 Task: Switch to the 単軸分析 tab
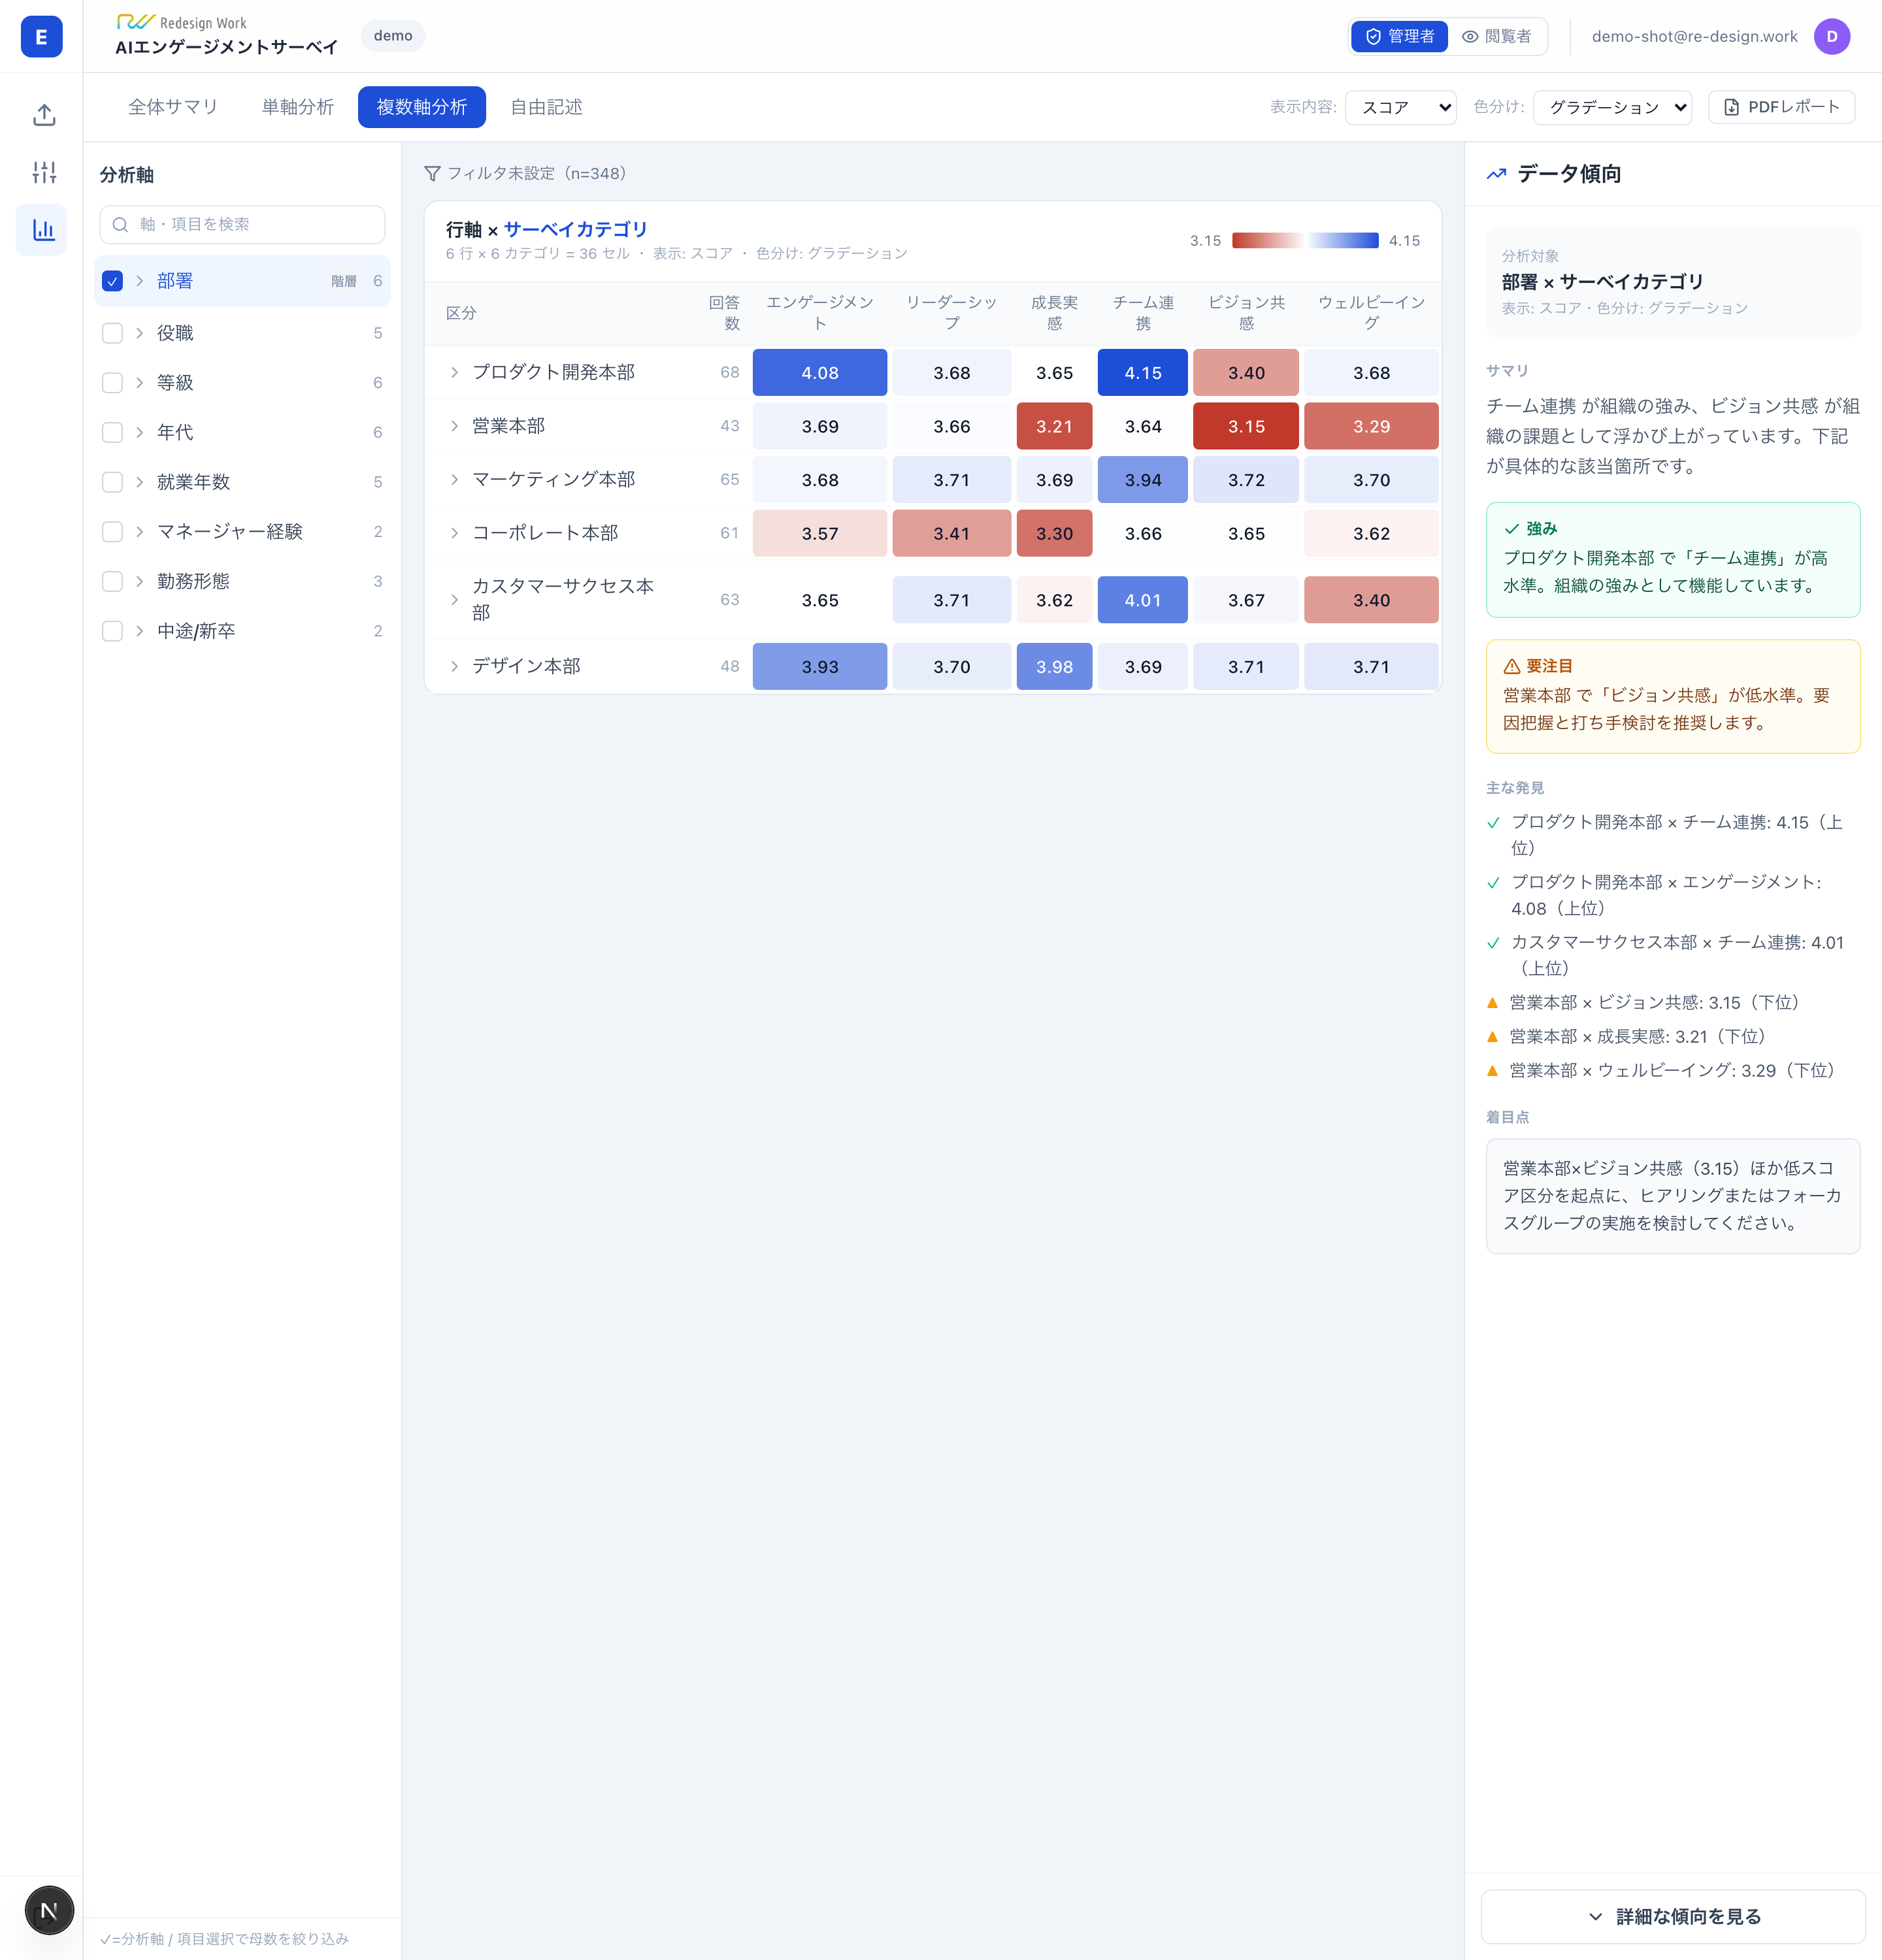coord(297,107)
